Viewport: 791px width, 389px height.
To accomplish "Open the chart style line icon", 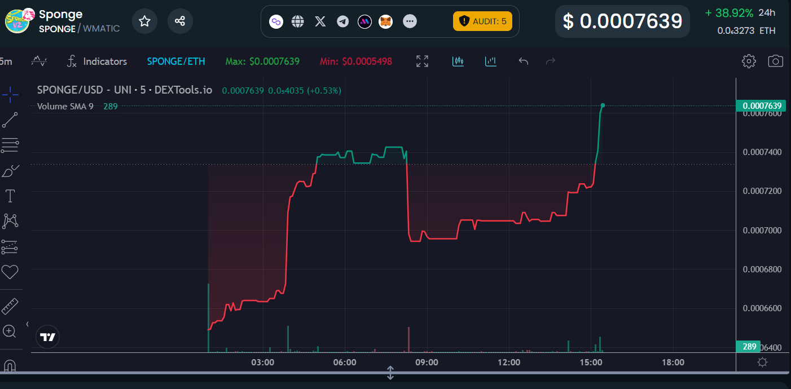I will click(39, 61).
